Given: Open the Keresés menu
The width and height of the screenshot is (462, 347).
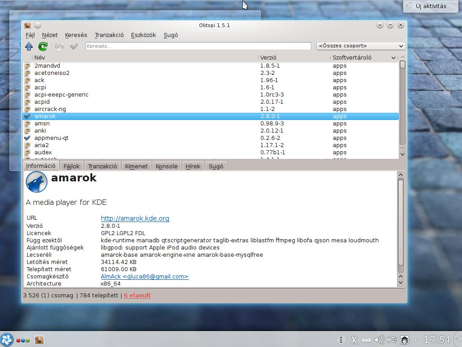Looking at the screenshot, I should [x=76, y=35].
